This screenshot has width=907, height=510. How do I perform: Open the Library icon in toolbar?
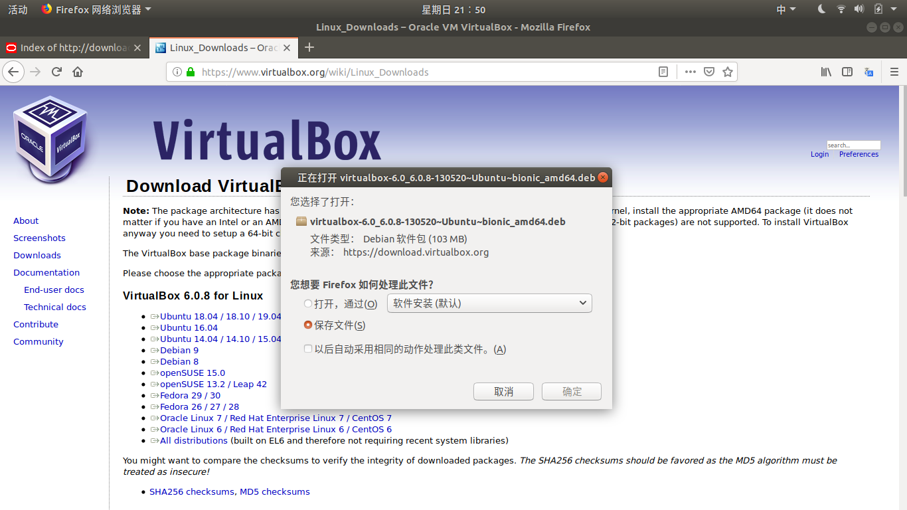point(826,72)
